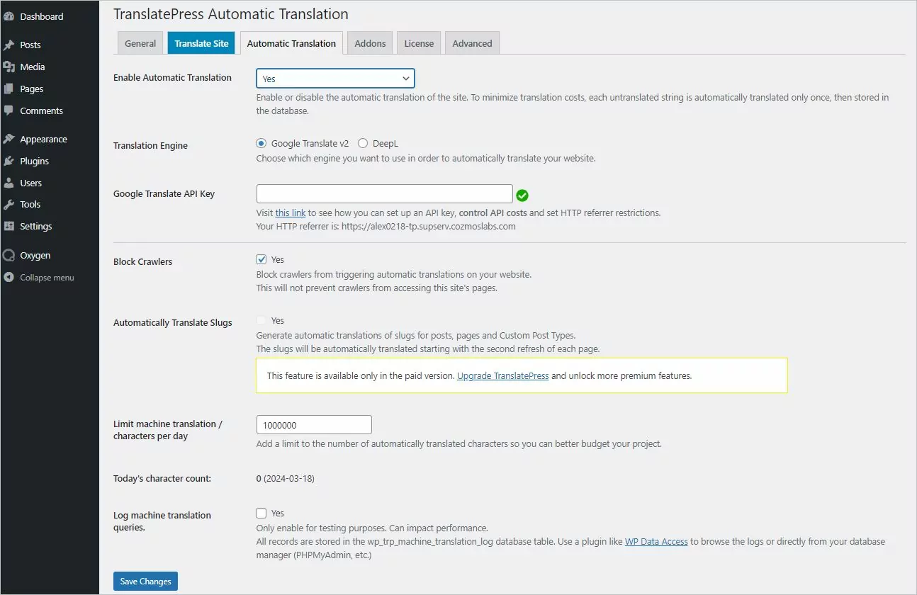Screen dimensions: 917x595
Task: Click the Dashboard gauge icon in sidebar
Action: [x=9, y=16]
